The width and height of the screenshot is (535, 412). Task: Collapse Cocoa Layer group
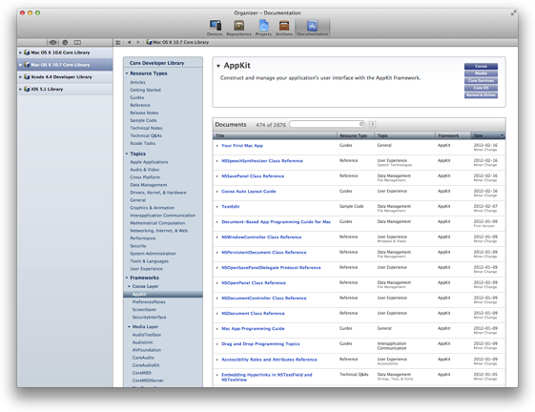pos(129,286)
